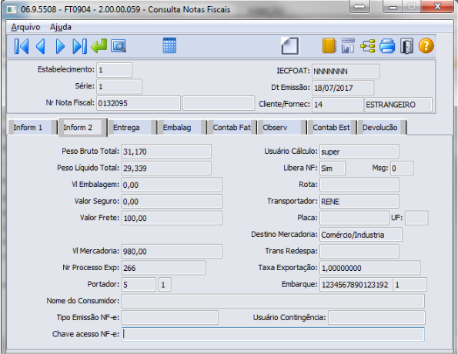Viewport: 458px width, 354px height.
Task: Click the Trans Redespa field
Action: click(x=359, y=251)
